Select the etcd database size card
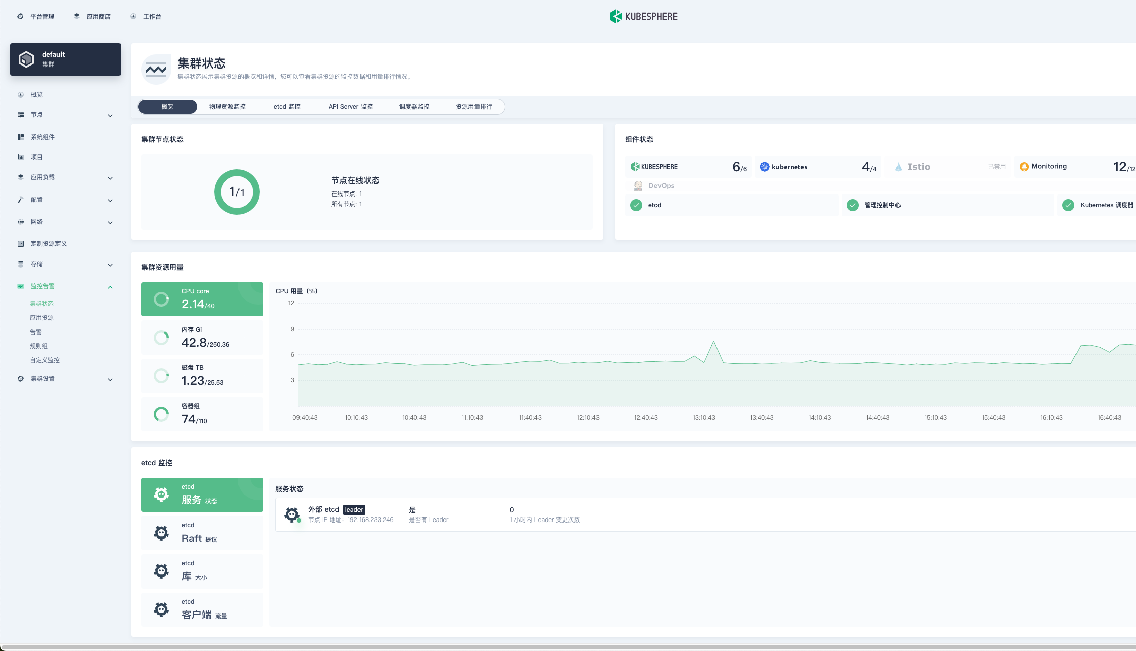This screenshot has height=651, width=1136. click(x=202, y=571)
